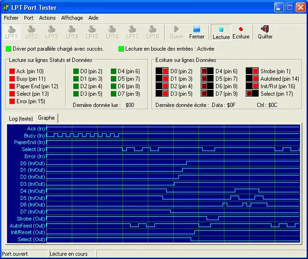Toggle D5 (pin 7) write switch
Image resolution: width=308 pixels, height=259 pixels.
pyautogui.click(x=207, y=78)
